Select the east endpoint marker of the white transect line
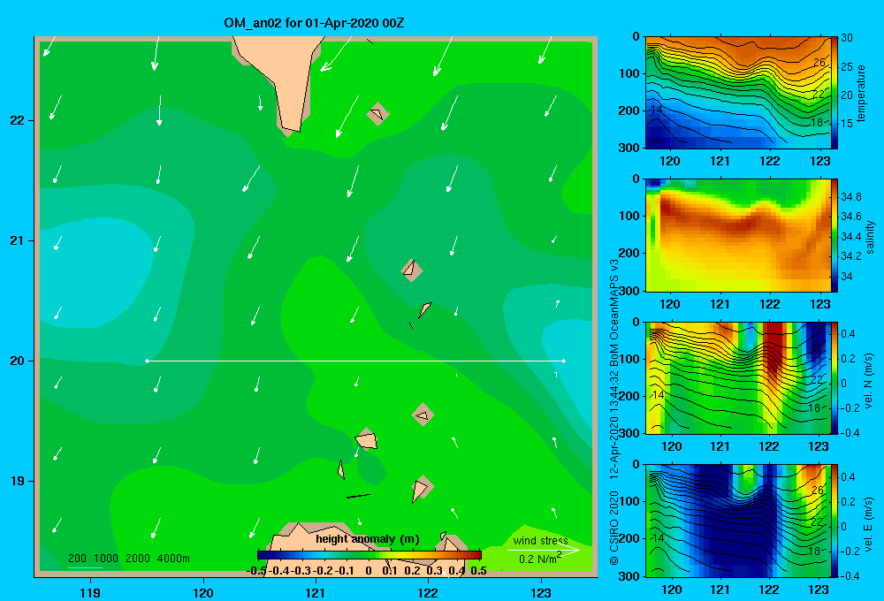Image resolution: width=884 pixels, height=601 pixels. [x=564, y=361]
